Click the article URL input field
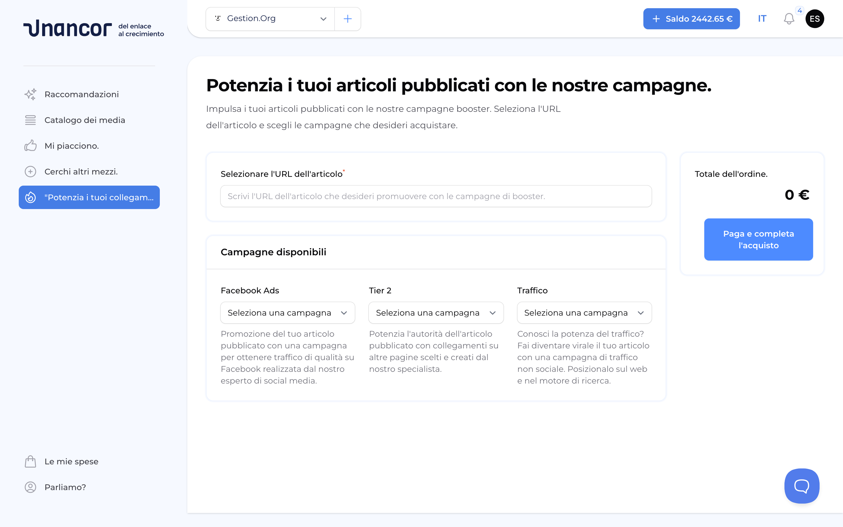The image size is (843, 527). (x=436, y=196)
